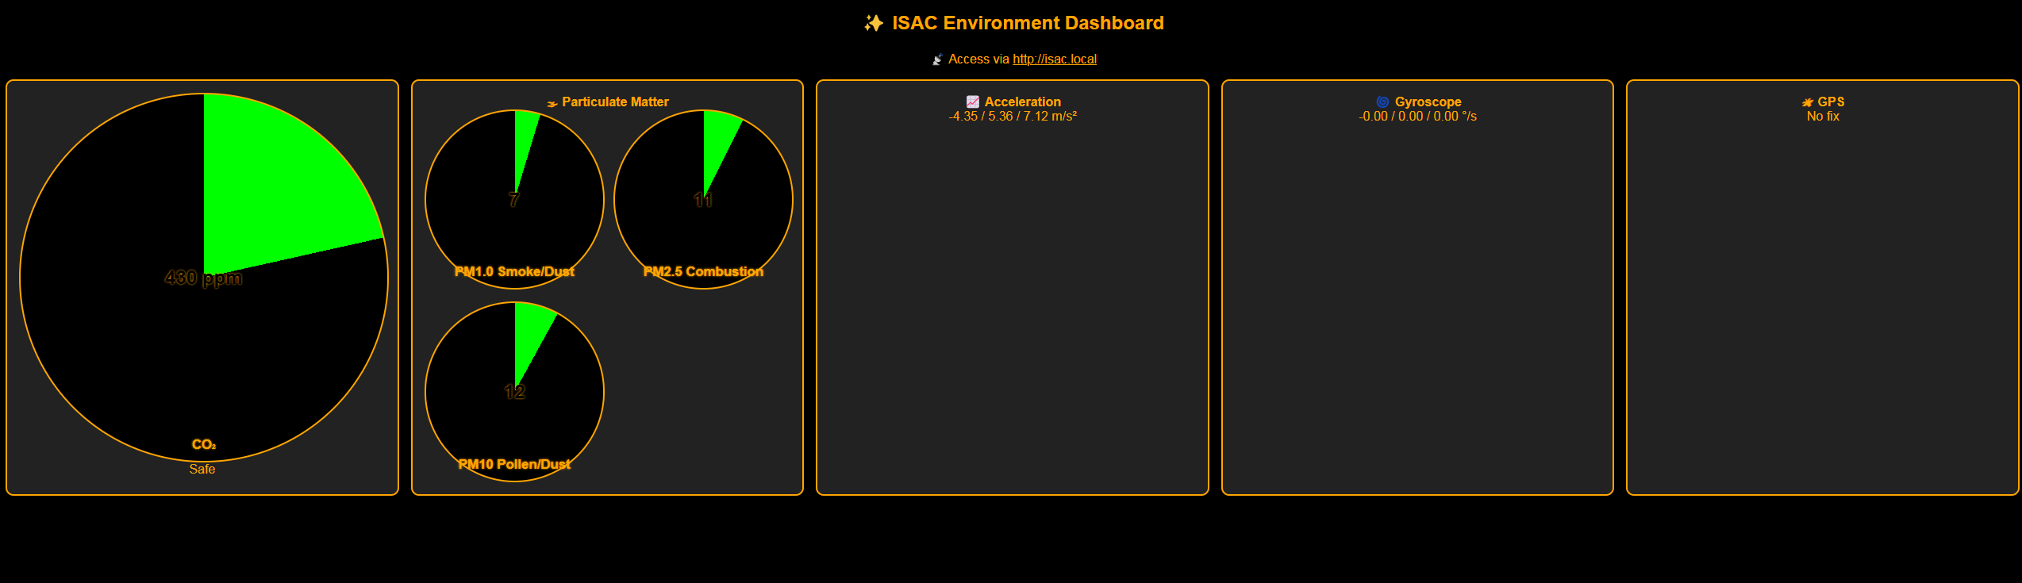2022x583 pixels.
Task: Click the wind icon beside Particulate Matter
Action: 552,103
